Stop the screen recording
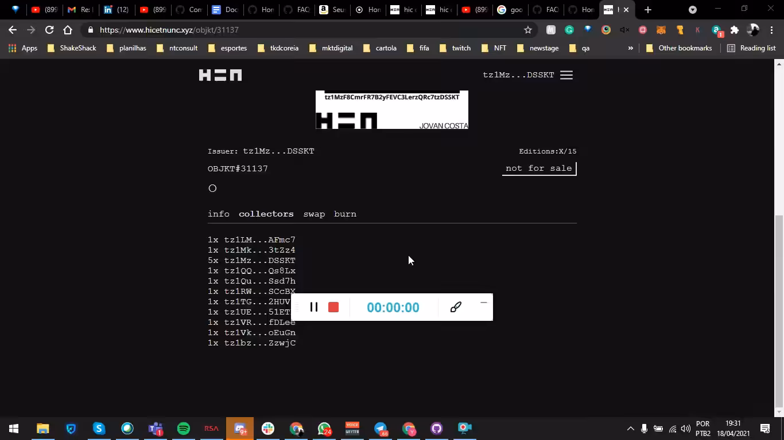784x440 pixels. (x=333, y=307)
